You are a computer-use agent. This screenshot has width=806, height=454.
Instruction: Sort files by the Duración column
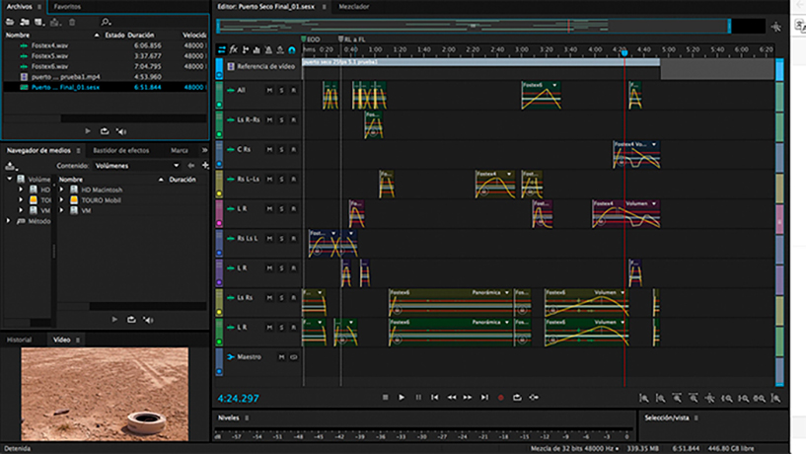click(141, 35)
